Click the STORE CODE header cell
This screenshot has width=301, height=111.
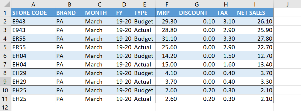(x=33, y=13)
